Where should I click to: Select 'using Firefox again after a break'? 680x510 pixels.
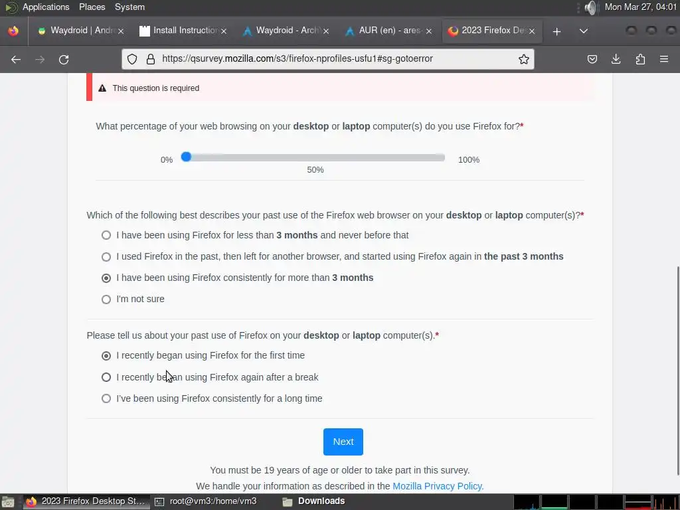click(x=106, y=377)
